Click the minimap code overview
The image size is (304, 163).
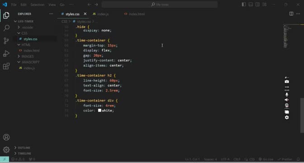pyautogui.click(x=287, y=36)
